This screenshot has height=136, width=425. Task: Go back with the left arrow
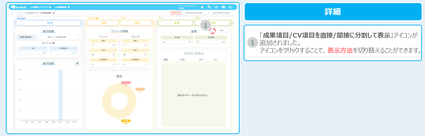(x=12, y=13)
